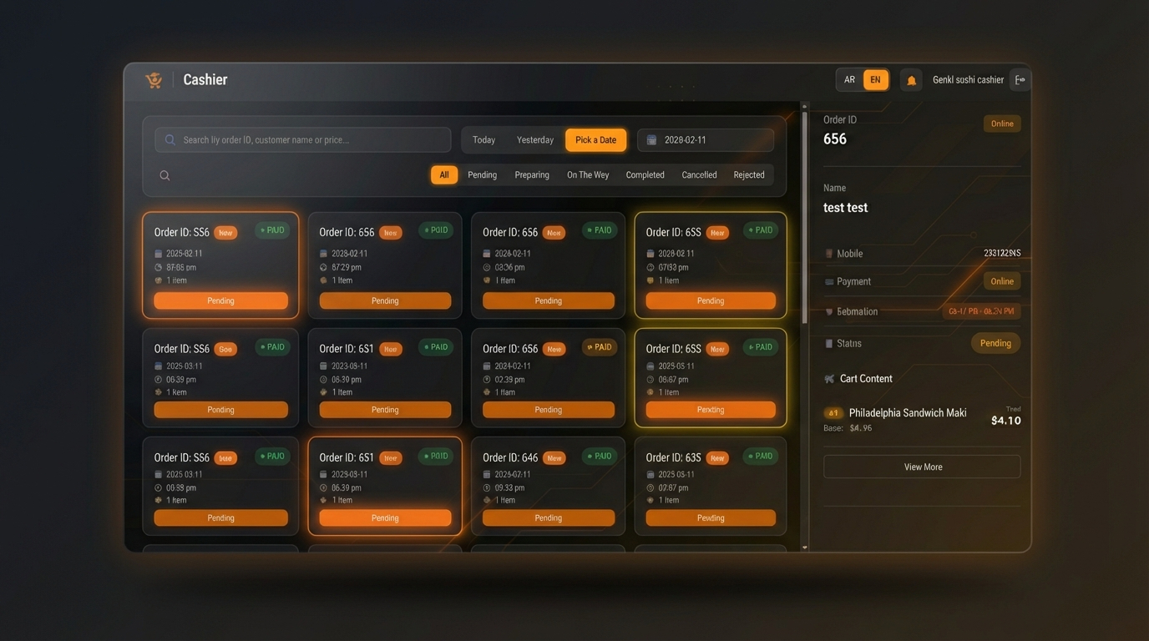Expand cart with View More
Image resolution: width=1149 pixels, height=641 pixels.
(x=922, y=467)
